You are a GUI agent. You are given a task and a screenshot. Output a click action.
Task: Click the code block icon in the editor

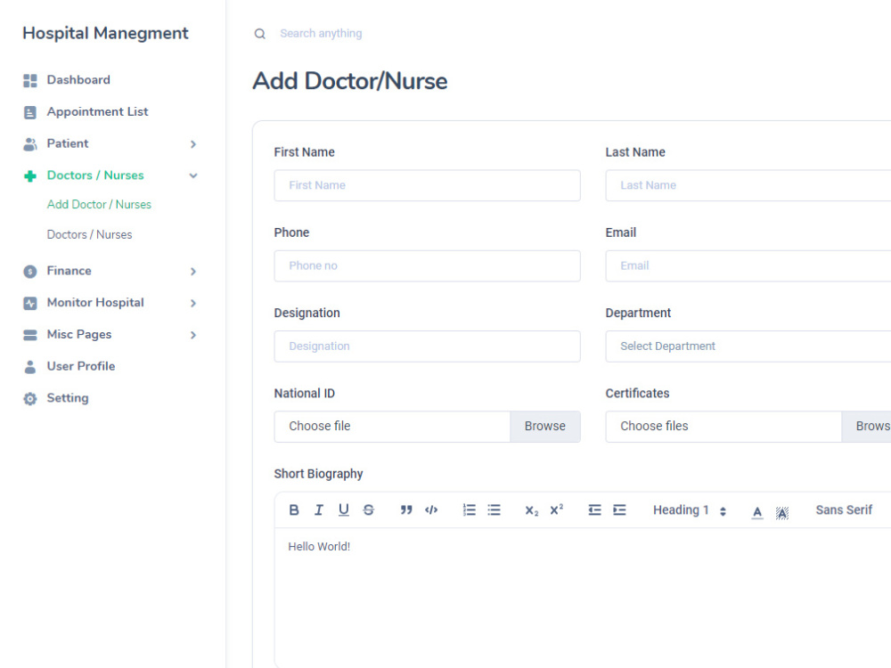tap(431, 509)
